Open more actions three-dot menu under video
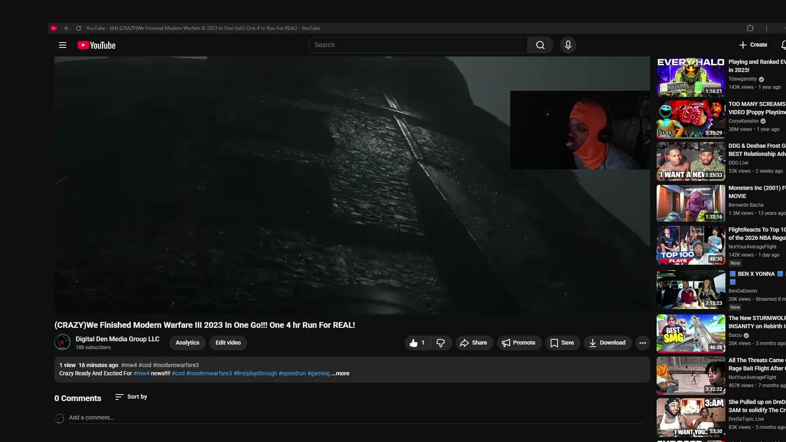This screenshot has height=442, width=786. [x=642, y=343]
